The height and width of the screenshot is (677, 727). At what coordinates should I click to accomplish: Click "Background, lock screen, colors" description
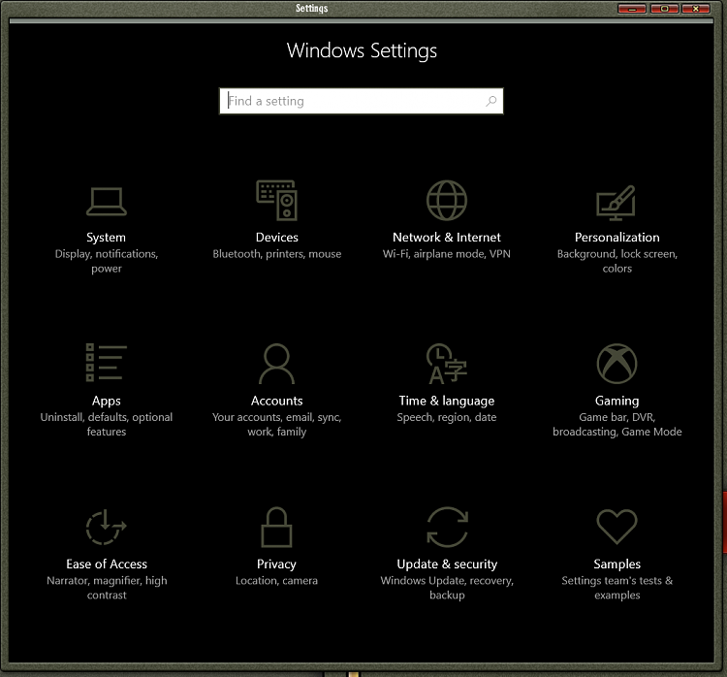617,261
